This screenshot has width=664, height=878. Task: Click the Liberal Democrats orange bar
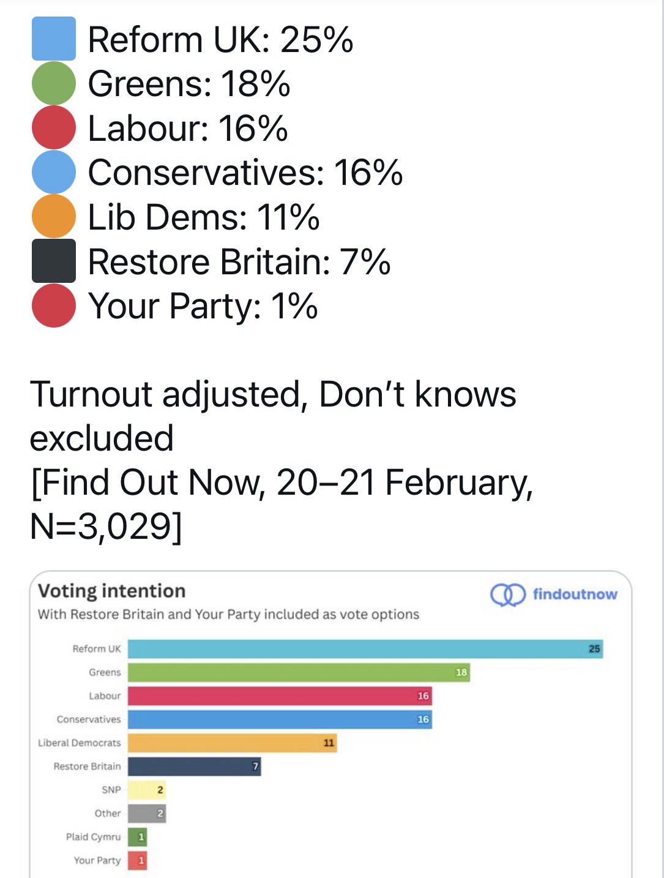[x=232, y=743]
